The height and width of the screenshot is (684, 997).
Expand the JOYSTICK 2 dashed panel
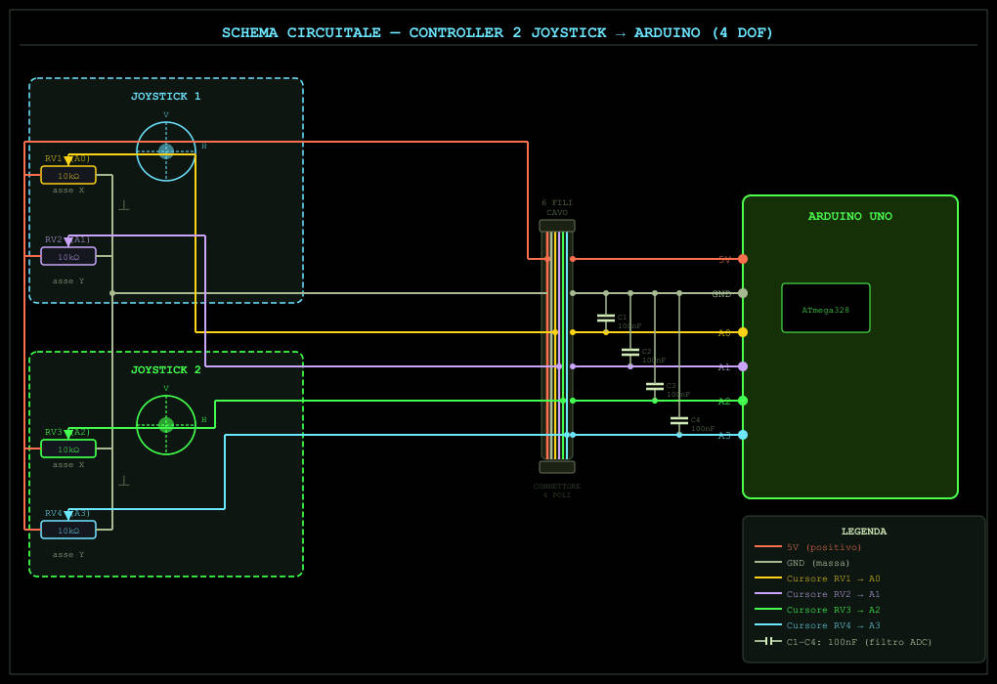[165, 369]
